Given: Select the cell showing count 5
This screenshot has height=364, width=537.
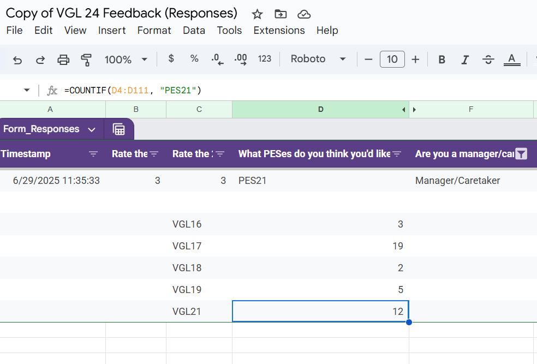Looking at the screenshot, I should coord(320,290).
